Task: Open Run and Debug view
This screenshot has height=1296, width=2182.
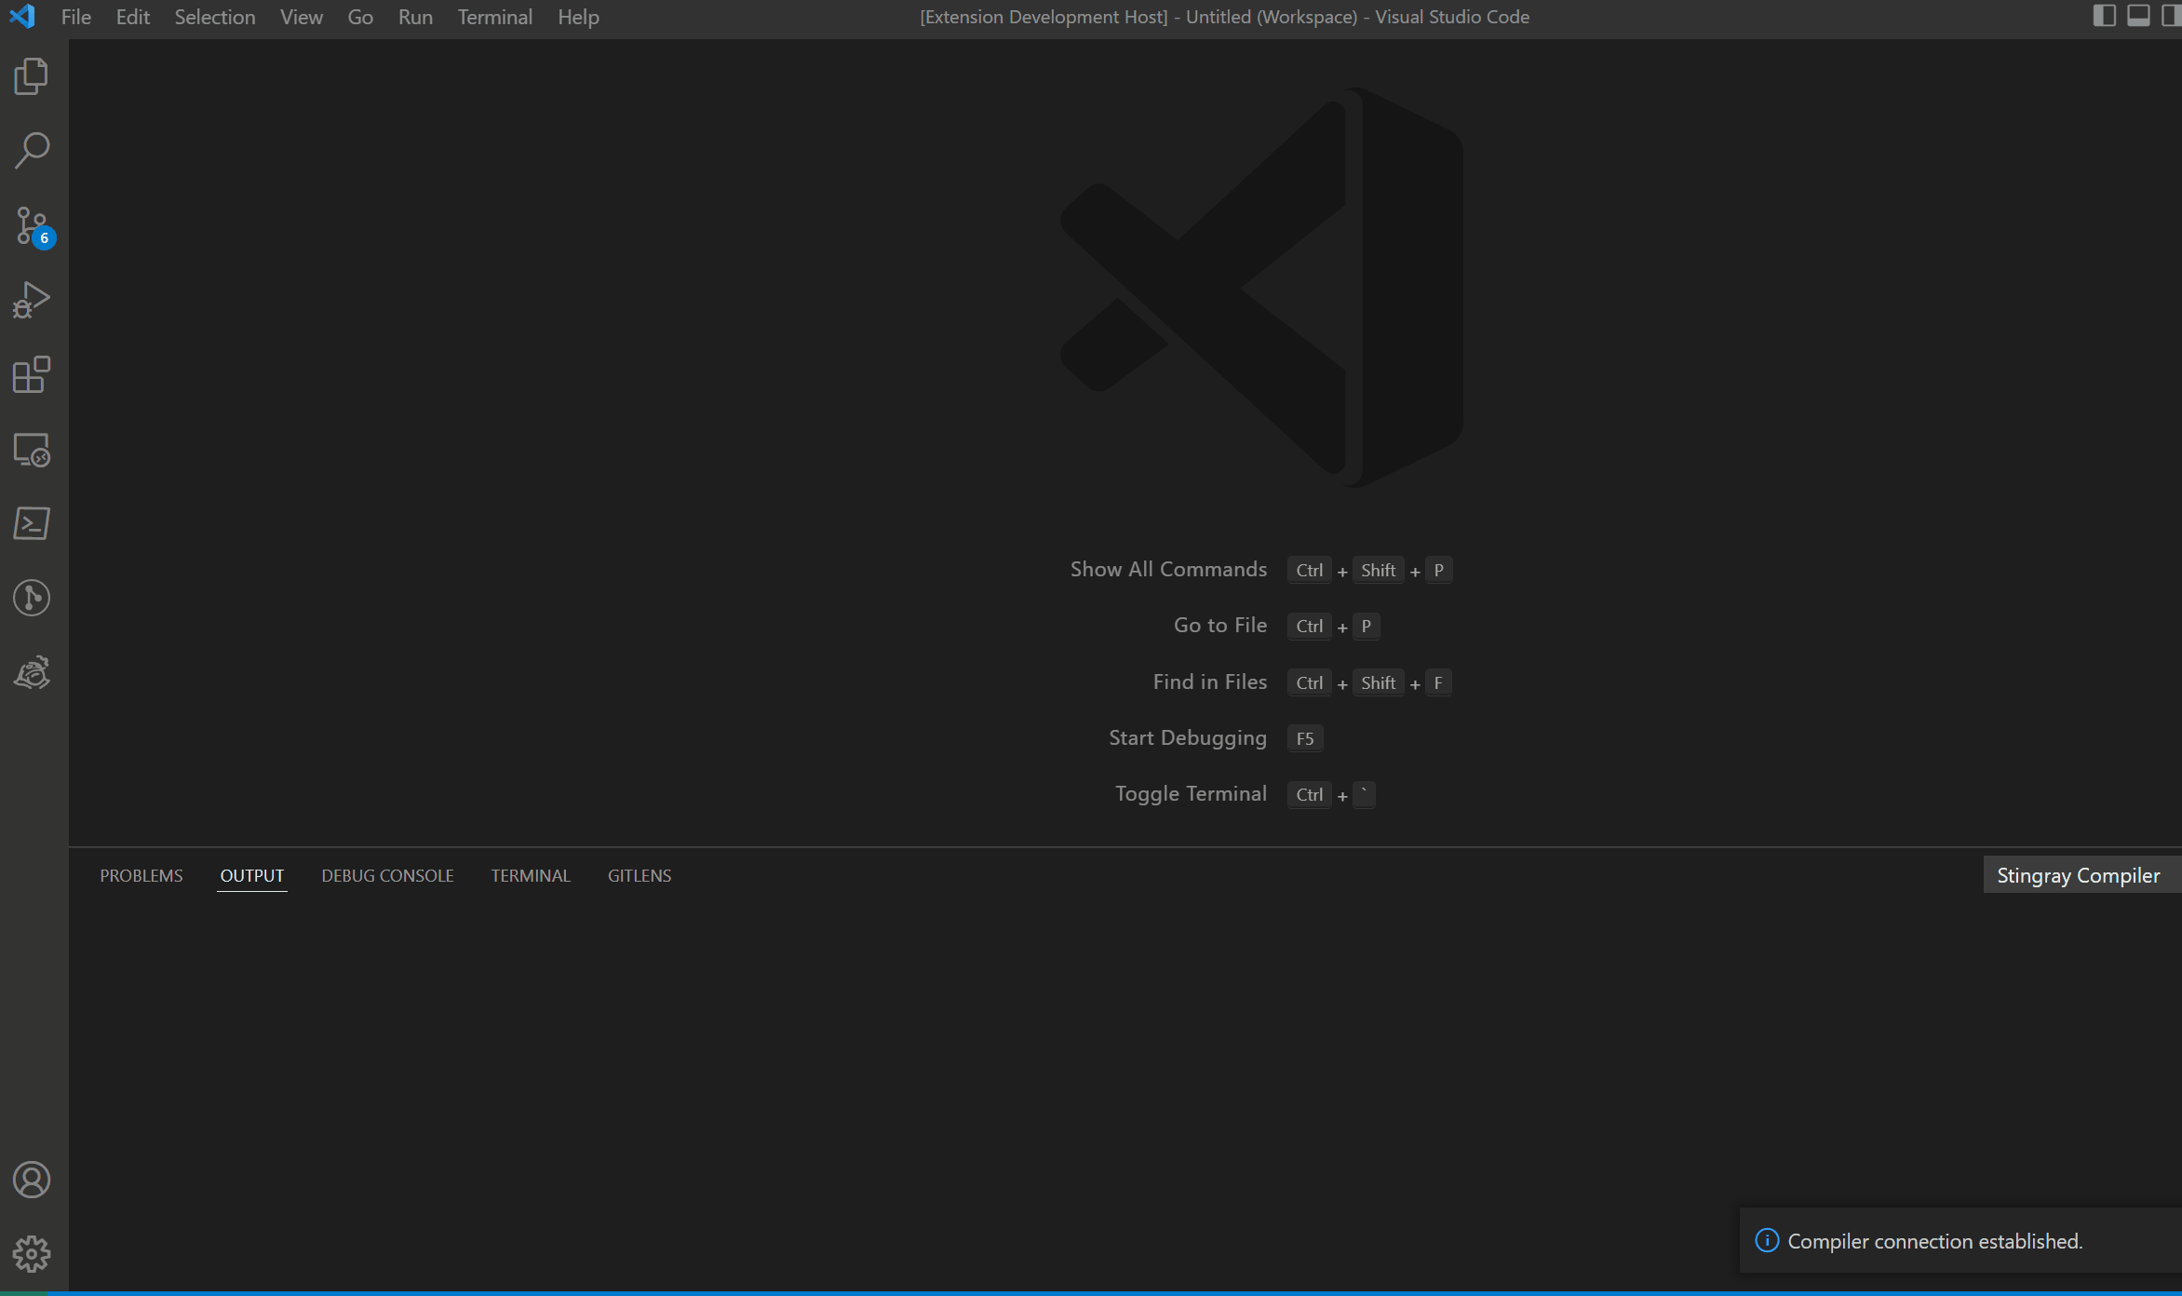Action: [32, 300]
